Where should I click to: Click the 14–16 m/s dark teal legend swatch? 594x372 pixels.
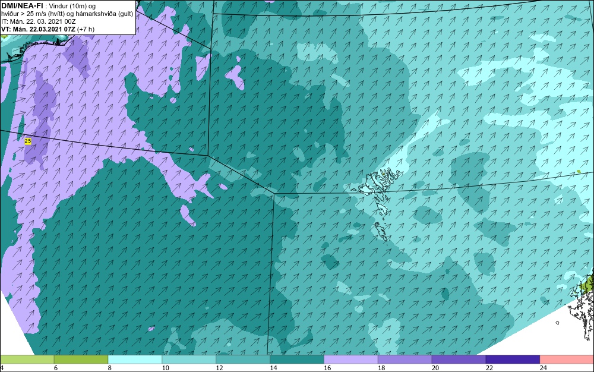tap(297, 360)
